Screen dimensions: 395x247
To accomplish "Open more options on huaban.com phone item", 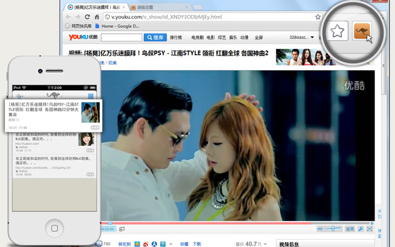I will tap(90, 151).
